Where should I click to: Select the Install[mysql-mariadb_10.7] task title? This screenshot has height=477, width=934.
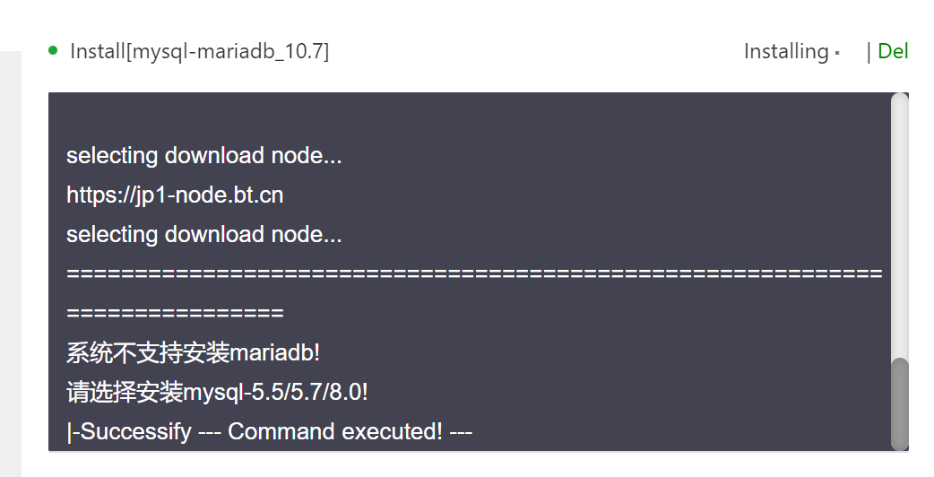[x=199, y=52]
